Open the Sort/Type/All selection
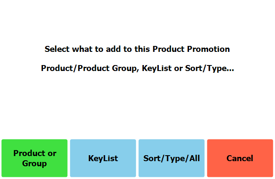Image resolution: width=275 pixels, height=179 pixels. (172, 158)
